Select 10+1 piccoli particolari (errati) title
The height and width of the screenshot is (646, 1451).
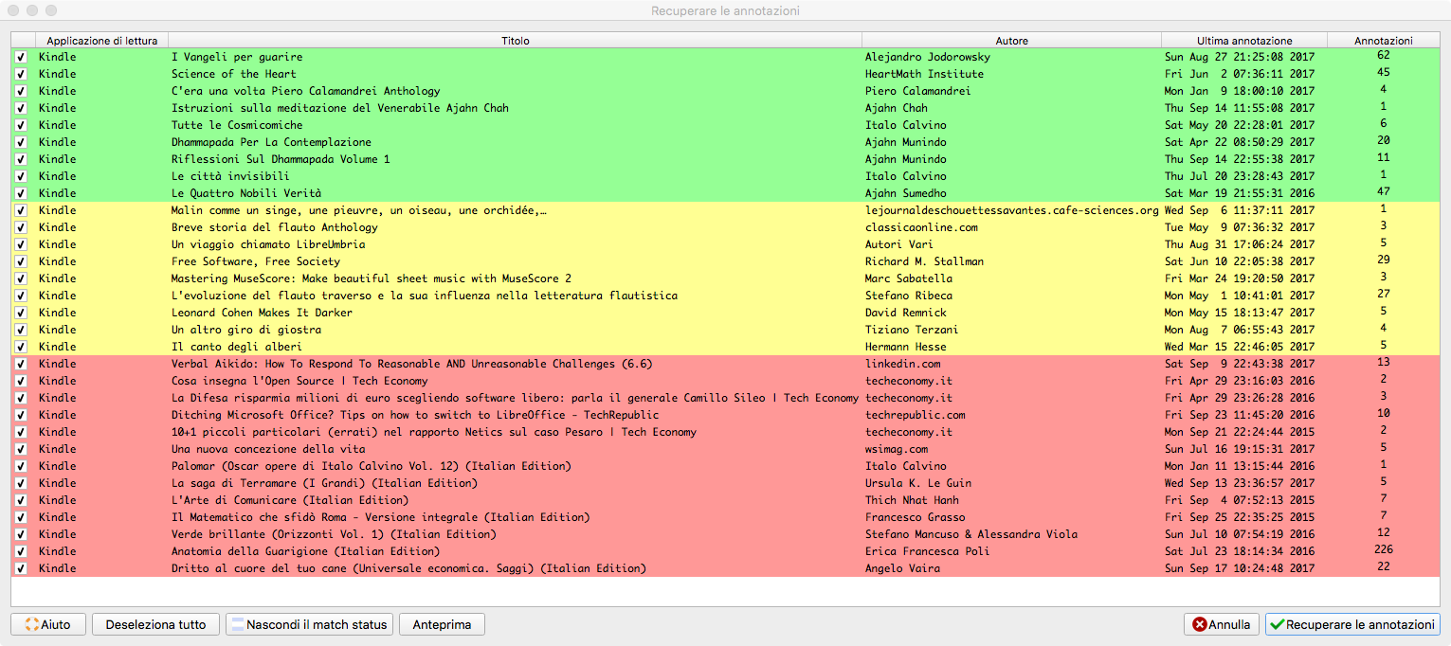[434, 432]
